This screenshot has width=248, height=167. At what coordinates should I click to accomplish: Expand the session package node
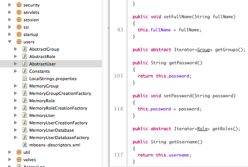10,19
